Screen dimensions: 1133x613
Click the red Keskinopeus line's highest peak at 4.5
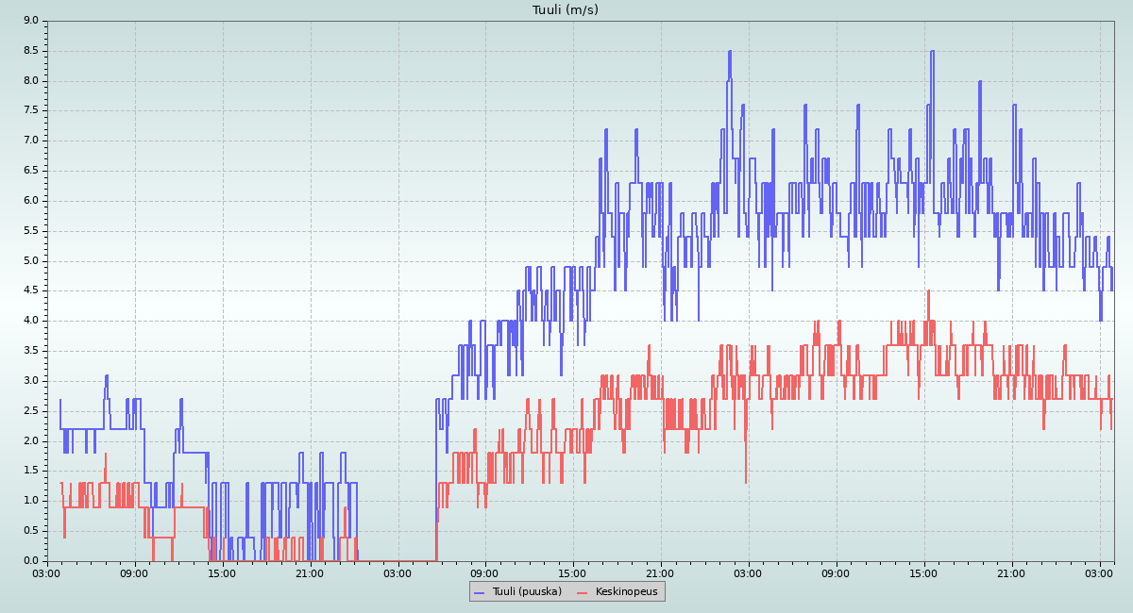(x=929, y=291)
